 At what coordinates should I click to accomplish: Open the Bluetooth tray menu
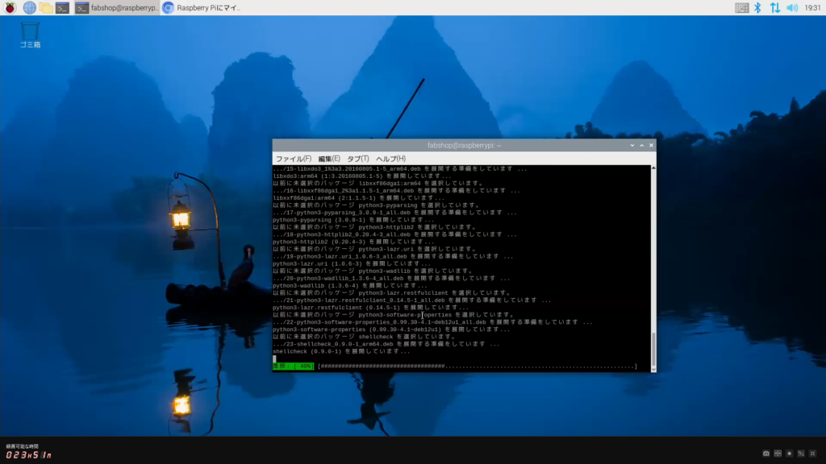point(757,7)
